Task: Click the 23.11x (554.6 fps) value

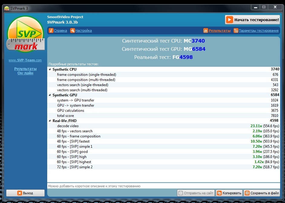Action: [x=265, y=126]
